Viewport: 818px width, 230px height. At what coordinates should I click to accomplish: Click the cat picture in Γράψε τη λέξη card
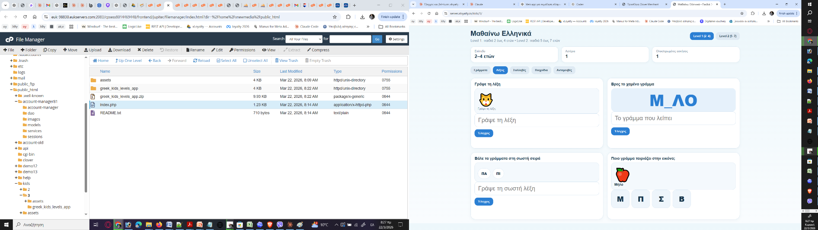point(486,99)
